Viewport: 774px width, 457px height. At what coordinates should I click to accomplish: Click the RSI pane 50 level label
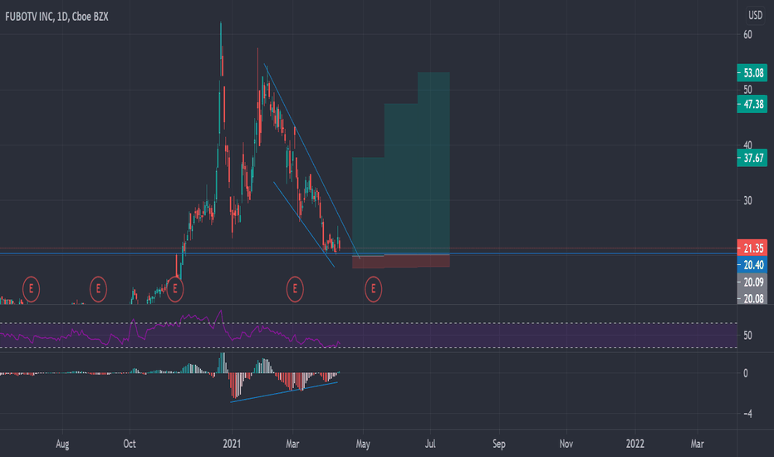coord(747,336)
